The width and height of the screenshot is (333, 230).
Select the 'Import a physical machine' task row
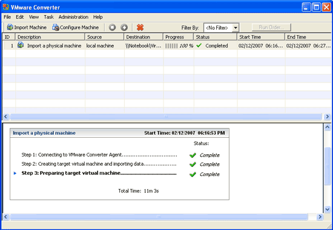[166, 46]
